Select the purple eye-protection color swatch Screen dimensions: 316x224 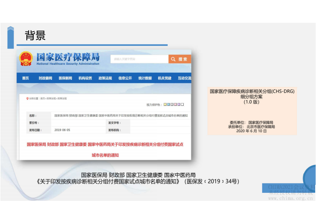(x=179, y=105)
